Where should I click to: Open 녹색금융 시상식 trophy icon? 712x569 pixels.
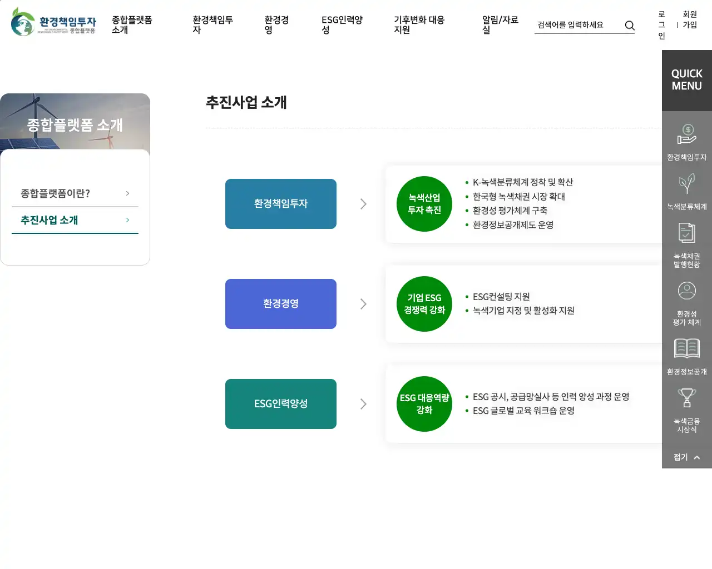point(686,398)
